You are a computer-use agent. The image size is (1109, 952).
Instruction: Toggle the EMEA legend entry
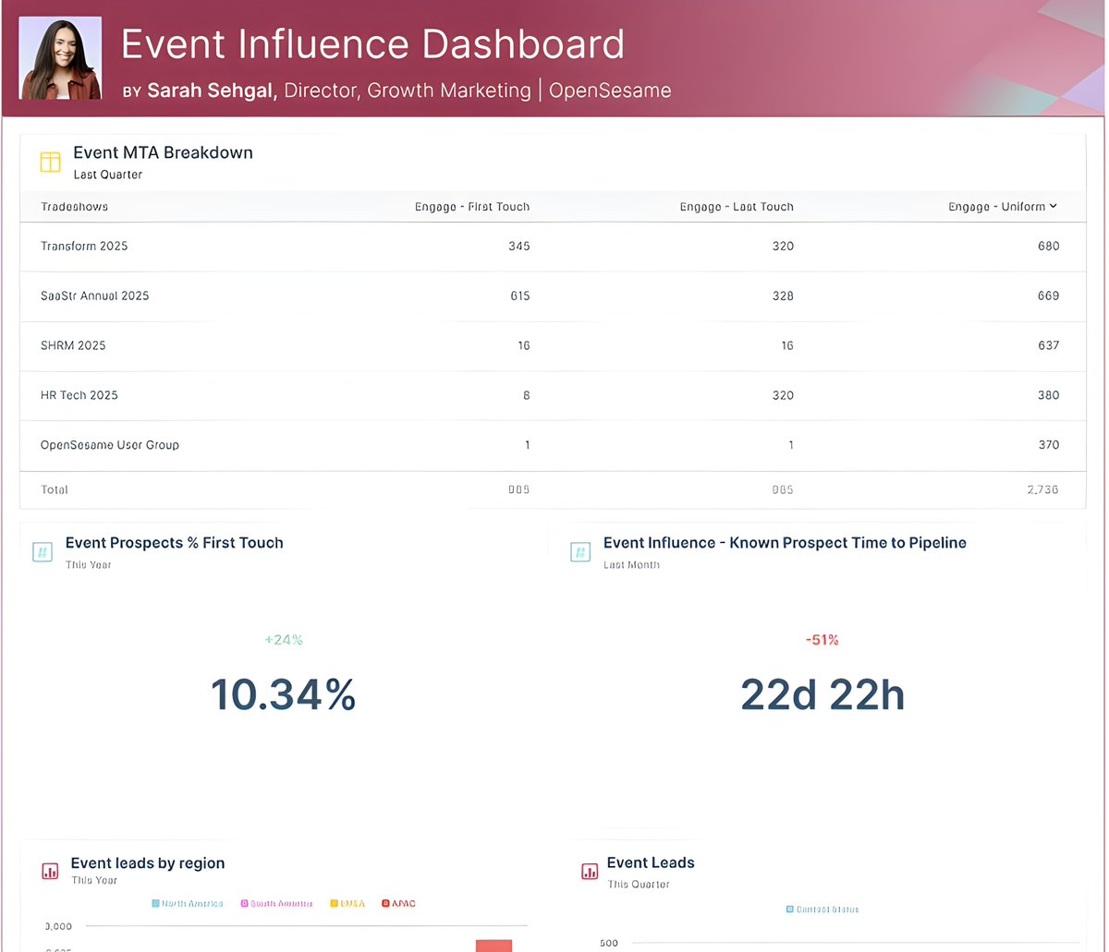[347, 903]
